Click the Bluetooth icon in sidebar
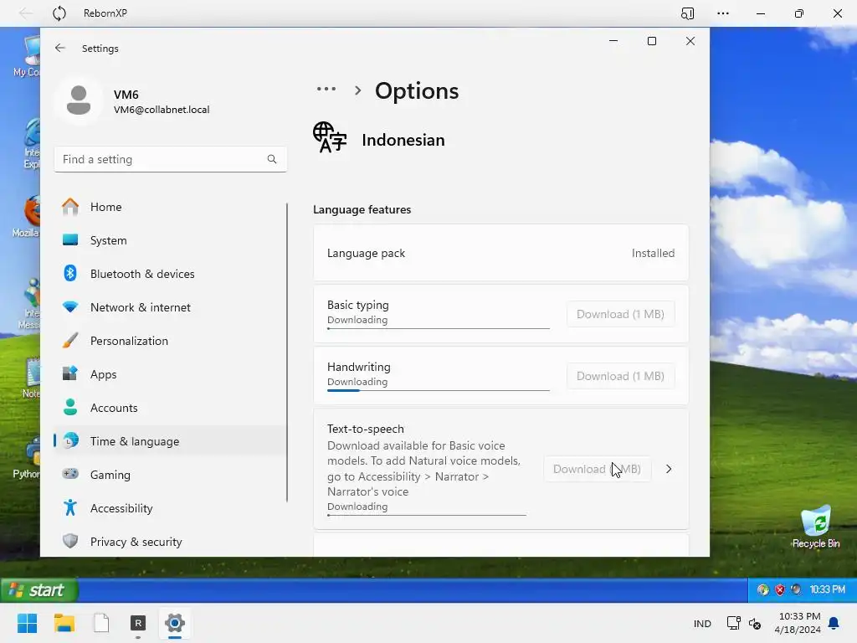The image size is (857, 643). (x=70, y=273)
